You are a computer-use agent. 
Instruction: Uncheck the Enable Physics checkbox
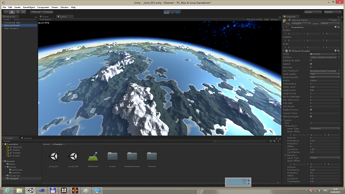point(311,110)
